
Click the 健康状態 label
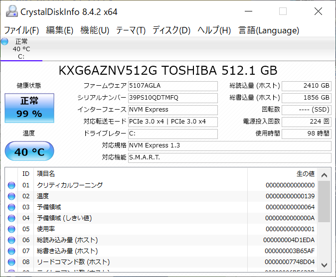(x=29, y=86)
